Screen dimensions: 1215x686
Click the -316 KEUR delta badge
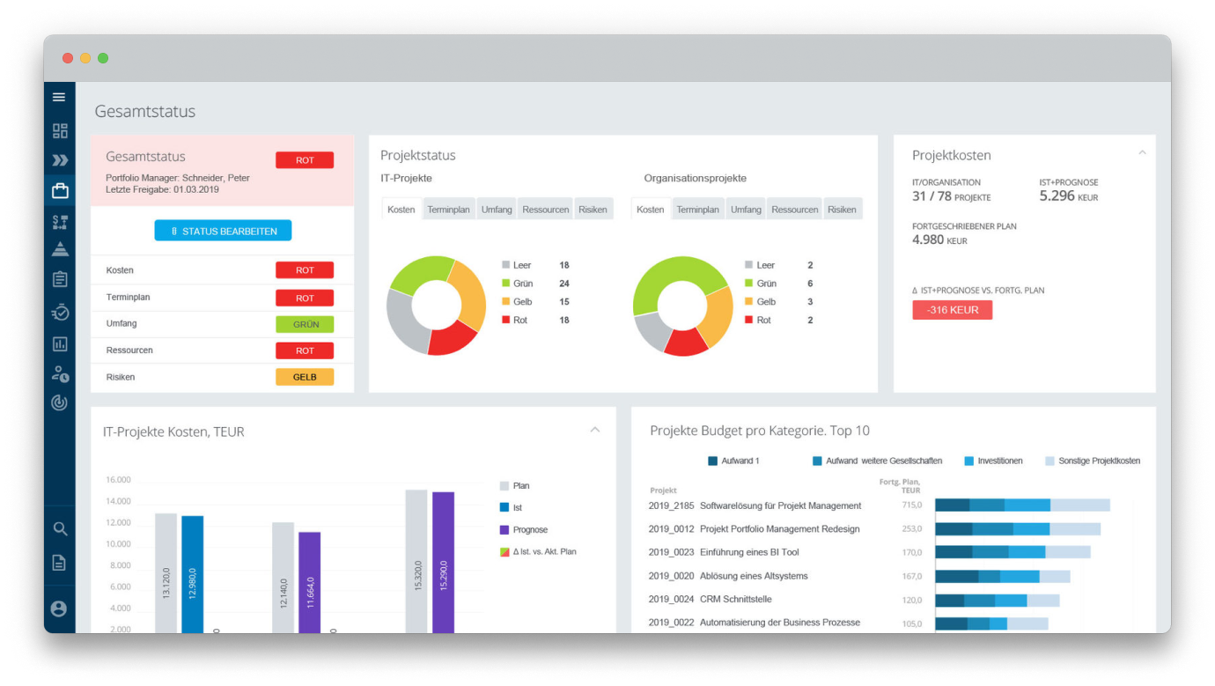952,310
